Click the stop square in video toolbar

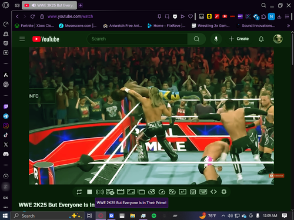click(89, 192)
